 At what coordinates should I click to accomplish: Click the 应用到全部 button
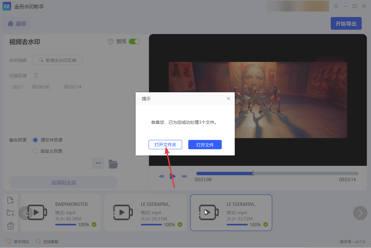point(64,182)
